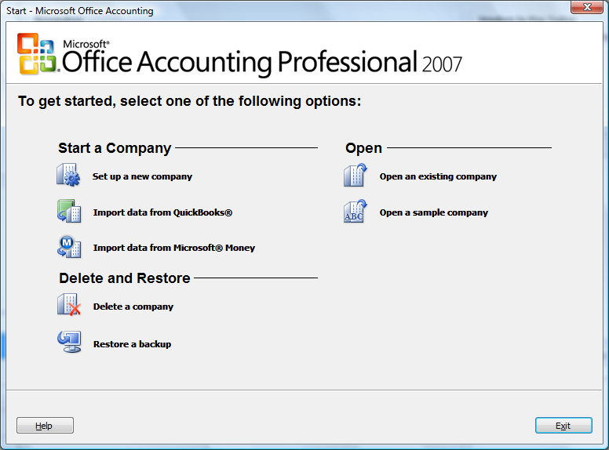Select the 'Delete a company' link
This screenshot has width=609, height=450.
pyautogui.click(x=133, y=307)
